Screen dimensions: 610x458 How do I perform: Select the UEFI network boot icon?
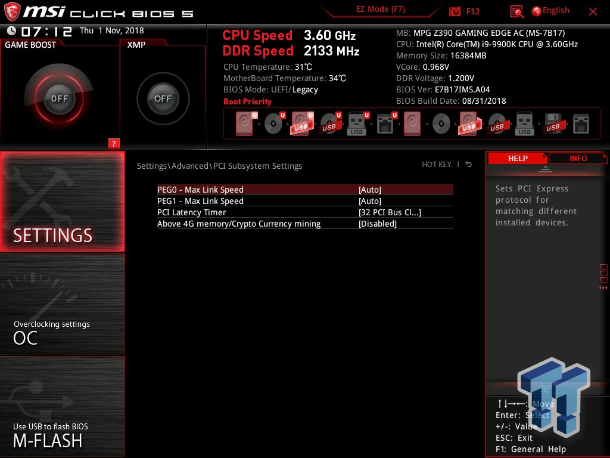point(386,123)
